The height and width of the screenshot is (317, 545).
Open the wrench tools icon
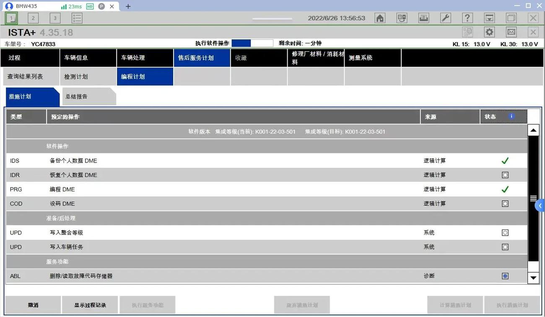pyautogui.click(x=445, y=18)
